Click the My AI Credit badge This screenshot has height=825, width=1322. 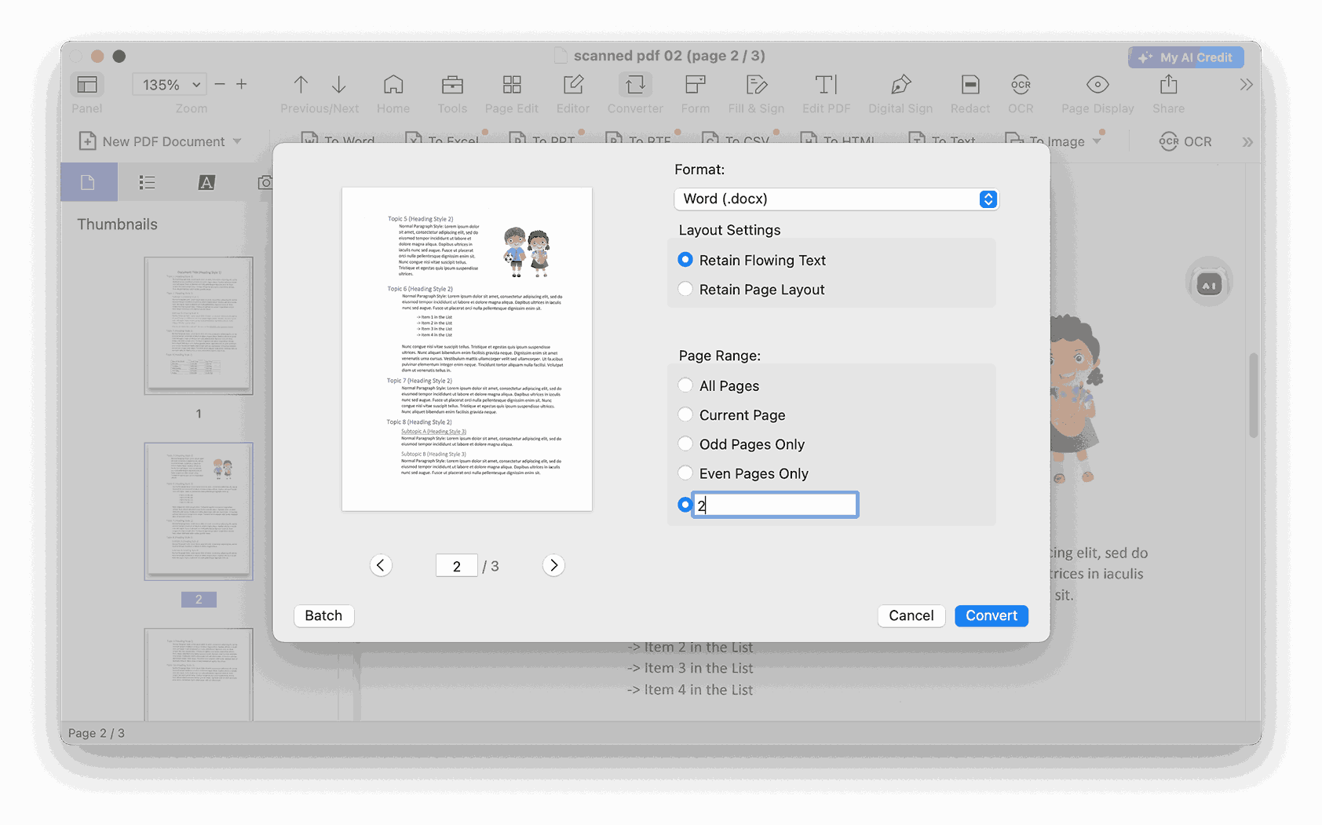[x=1186, y=57]
